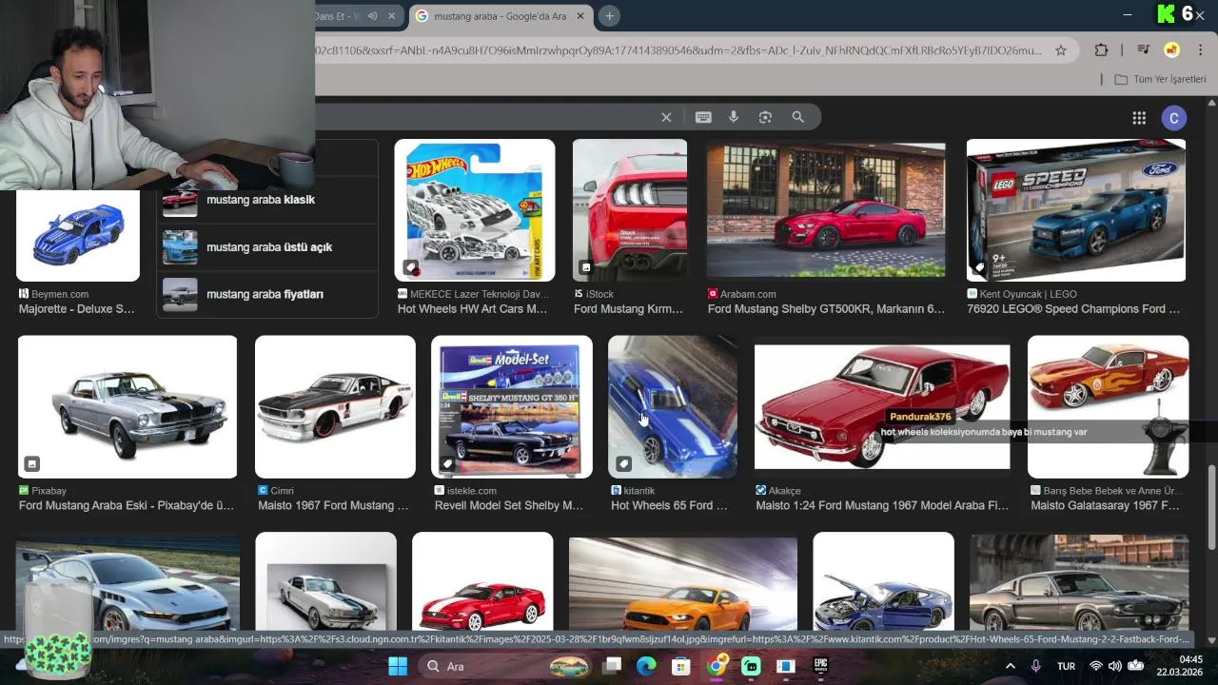
Task: Open the Cimri Maisto 1967 Mustang image
Action: (x=335, y=406)
